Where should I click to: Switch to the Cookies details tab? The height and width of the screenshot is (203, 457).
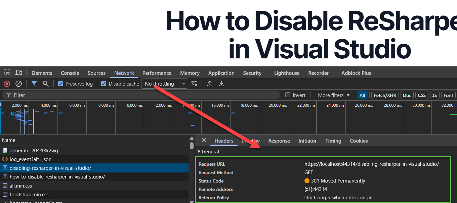(359, 141)
